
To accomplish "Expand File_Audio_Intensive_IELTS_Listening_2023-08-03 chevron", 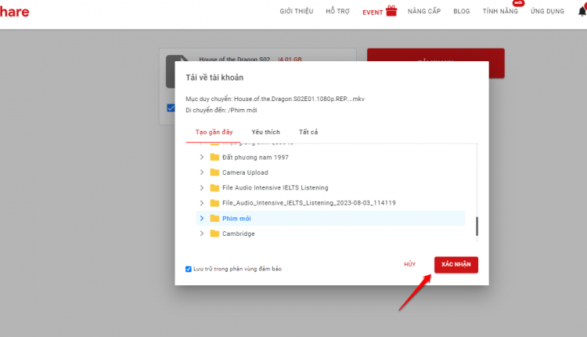I will [x=202, y=203].
